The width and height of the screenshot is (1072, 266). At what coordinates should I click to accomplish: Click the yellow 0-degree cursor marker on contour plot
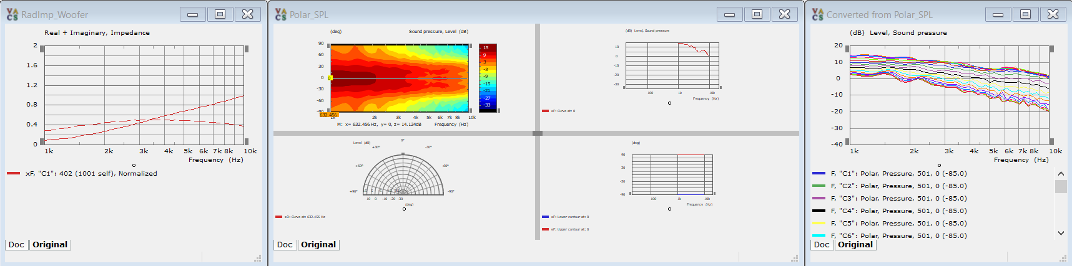(330, 78)
